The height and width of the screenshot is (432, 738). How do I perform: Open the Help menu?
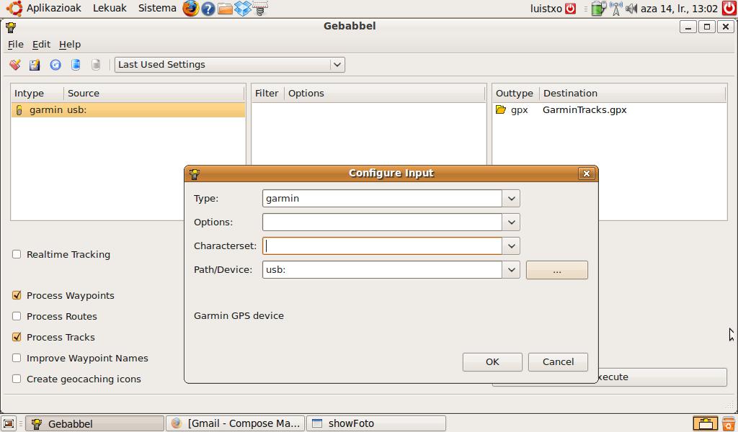pos(70,44)
